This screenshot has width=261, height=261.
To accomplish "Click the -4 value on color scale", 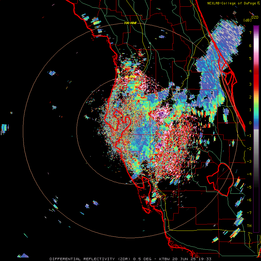I will pyautogui.click(x=249, y=174).
